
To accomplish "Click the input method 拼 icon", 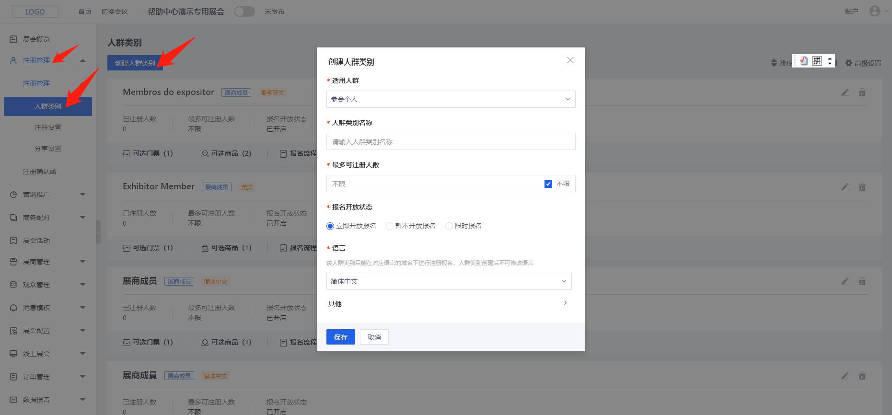I will (817, 61).
